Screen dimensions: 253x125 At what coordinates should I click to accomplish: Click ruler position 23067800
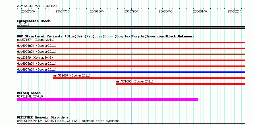97,11
